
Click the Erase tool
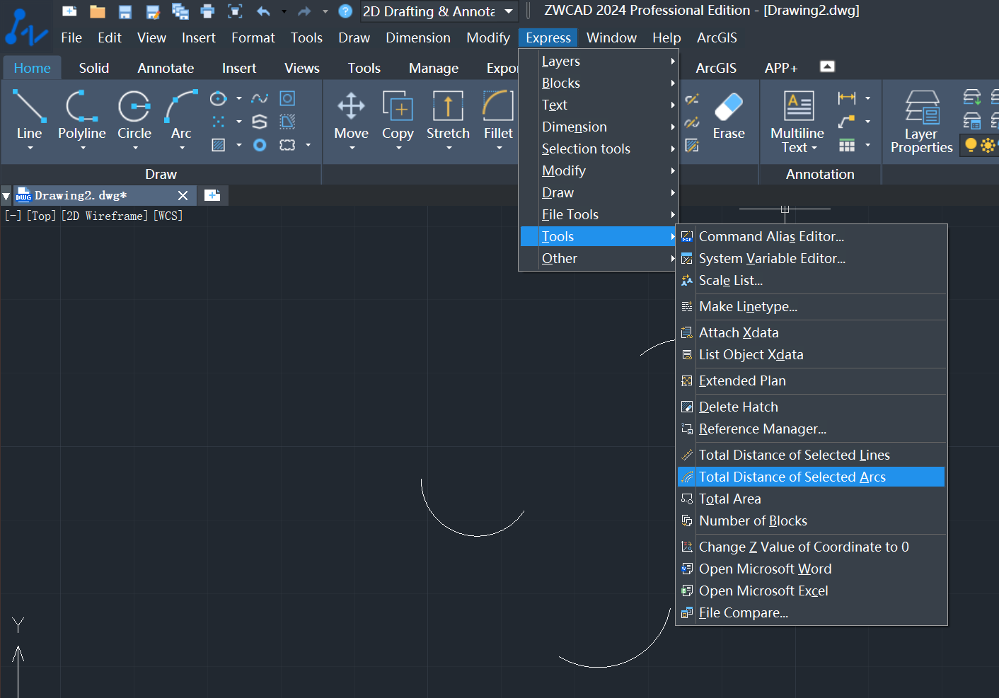[729, 115]
